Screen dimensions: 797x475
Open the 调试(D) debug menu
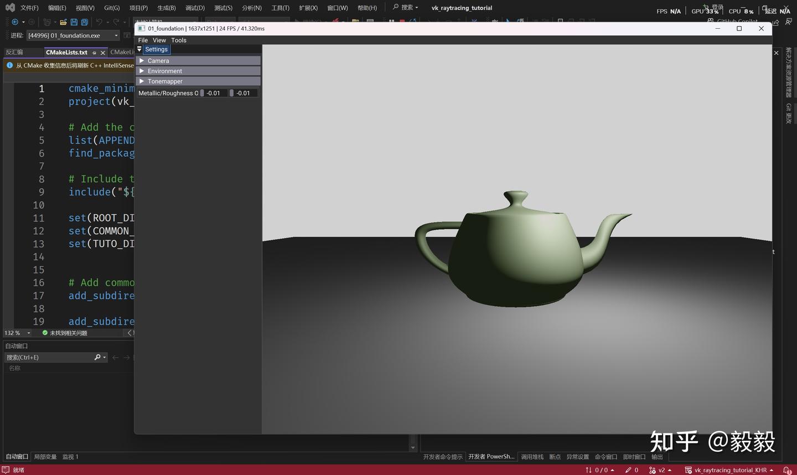tap(195, 8)
